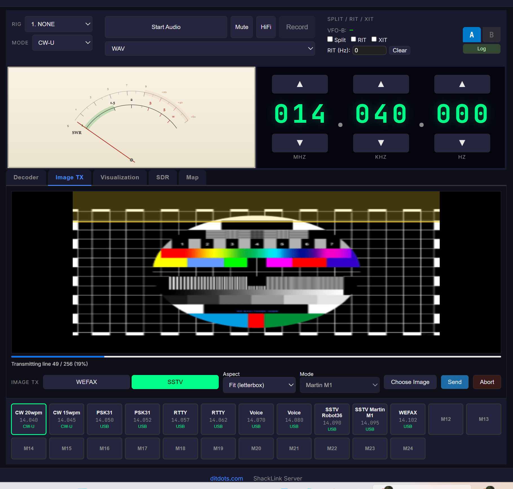This screenshot has height=489, width=513.
Task: Switch to the Visualization tab
Action: (120, 177)
